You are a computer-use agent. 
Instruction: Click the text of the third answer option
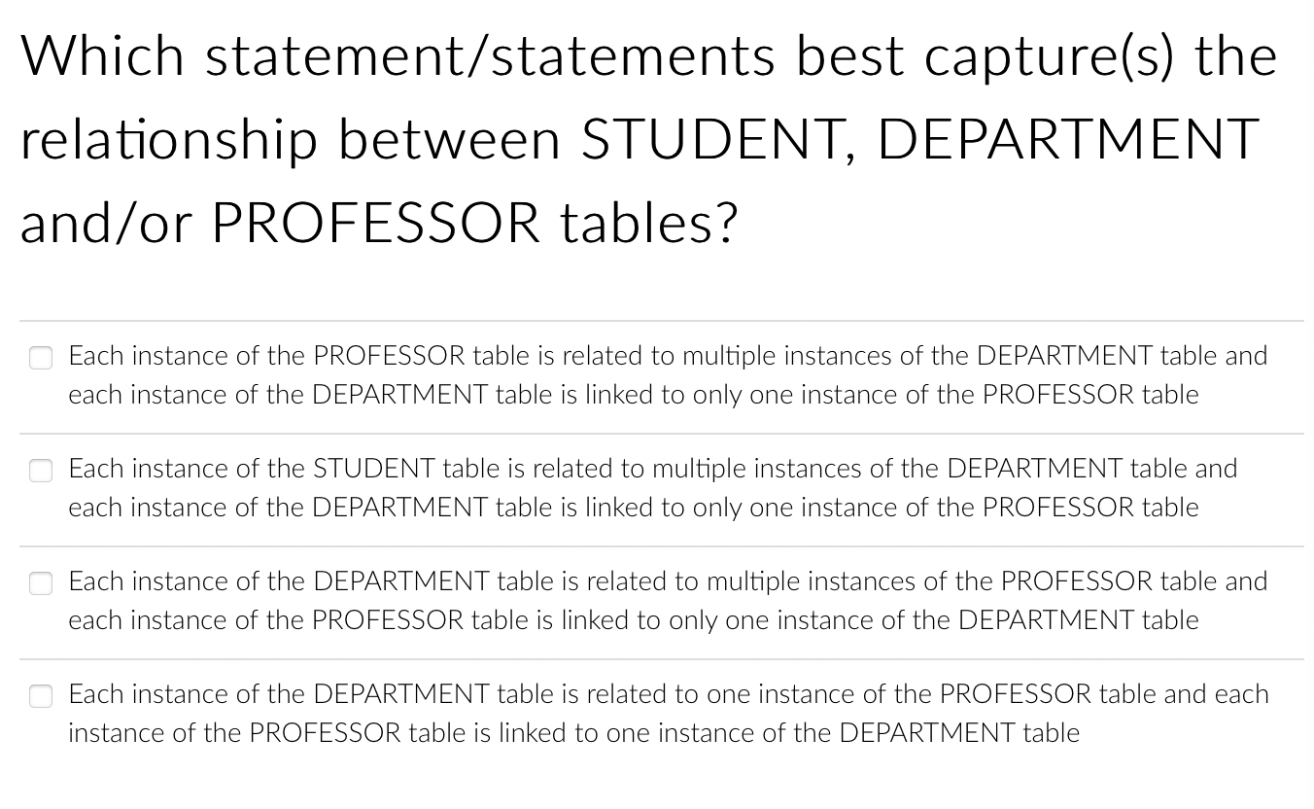click(x=666, y=600)
